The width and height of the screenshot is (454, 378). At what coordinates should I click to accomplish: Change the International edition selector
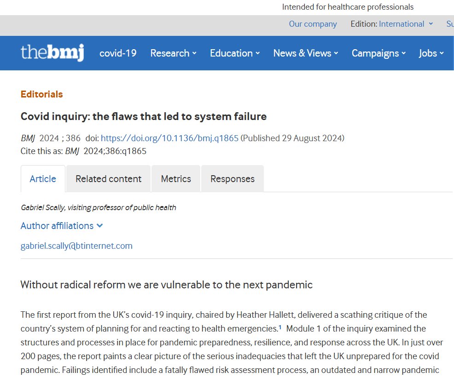[406, 24]
